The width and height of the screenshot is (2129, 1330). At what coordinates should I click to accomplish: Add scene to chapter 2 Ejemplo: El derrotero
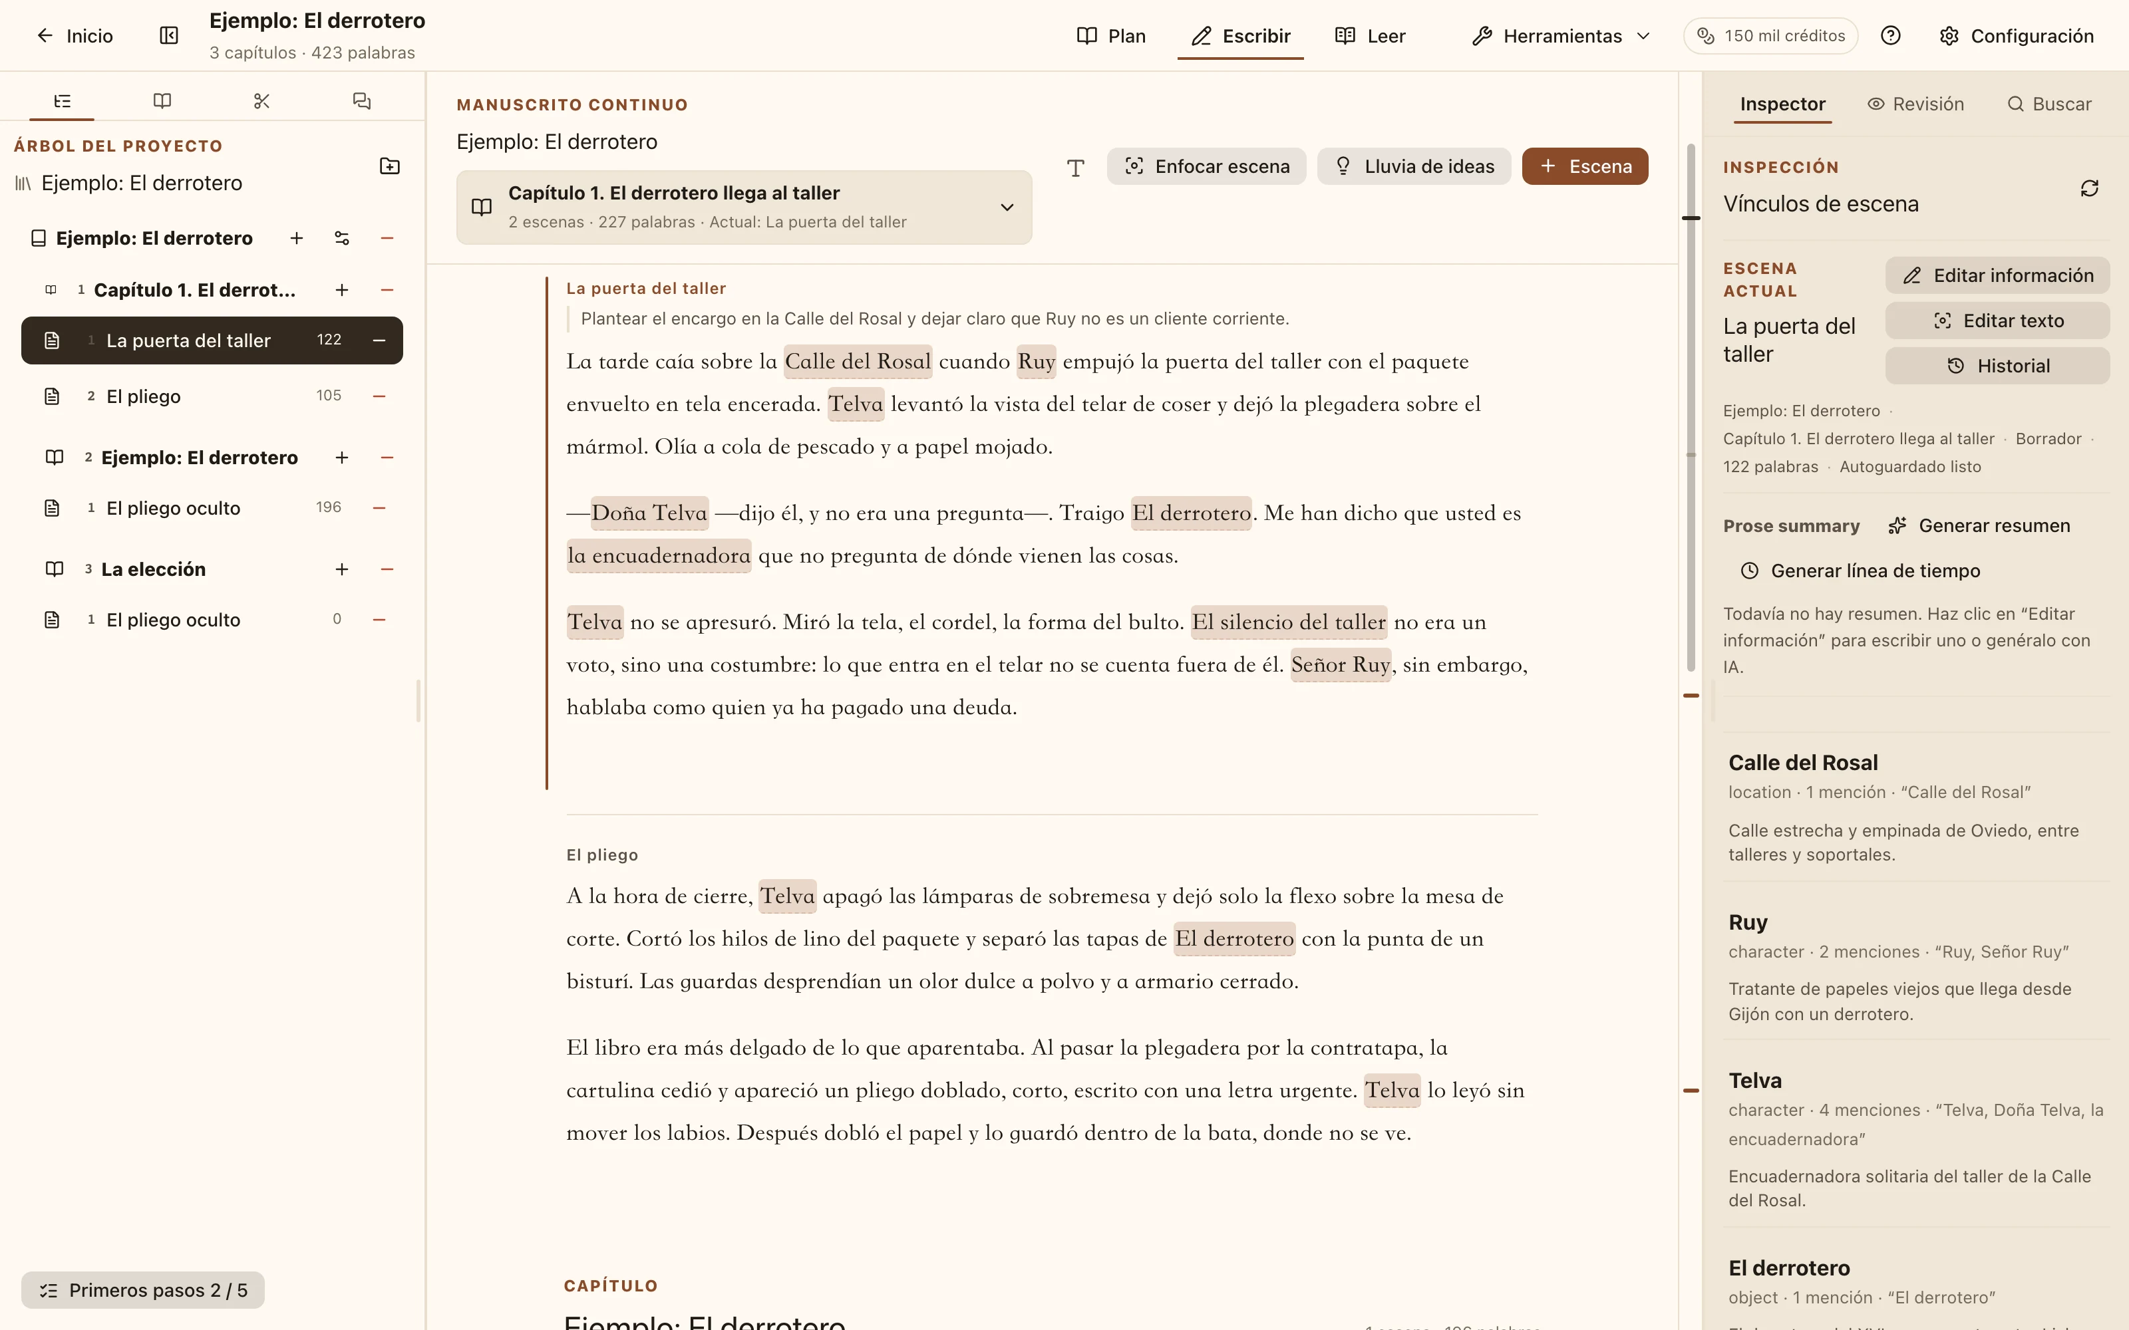pos(342,458)
